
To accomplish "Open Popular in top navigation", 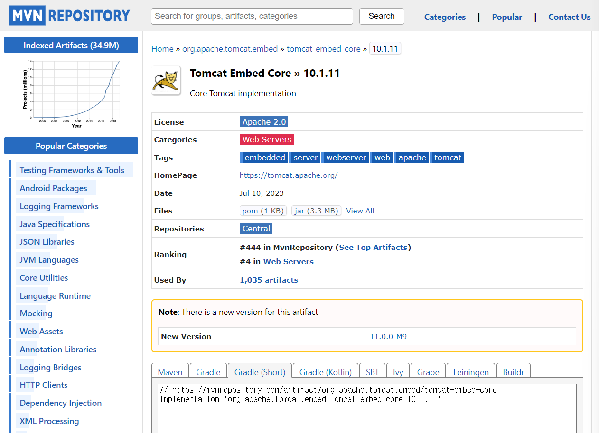I will click(507, 17).
